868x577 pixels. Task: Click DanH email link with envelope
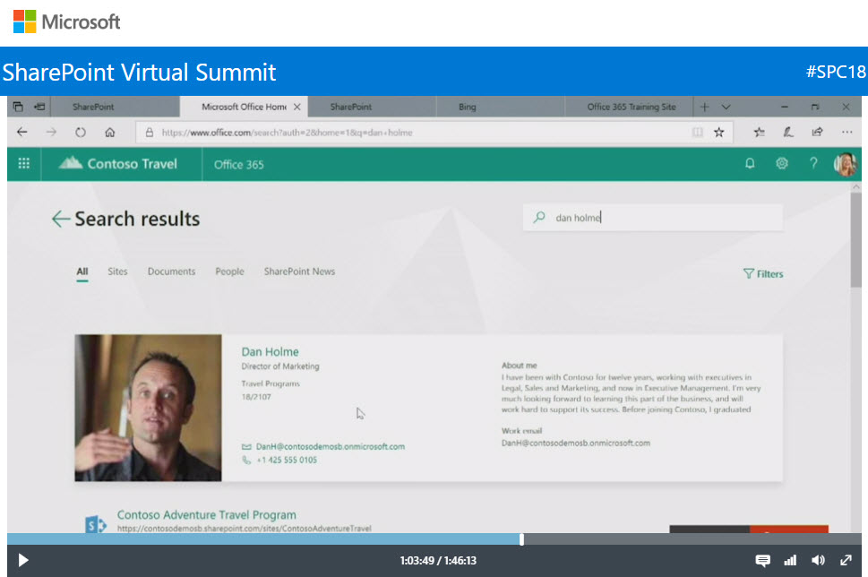click(323, 446)
